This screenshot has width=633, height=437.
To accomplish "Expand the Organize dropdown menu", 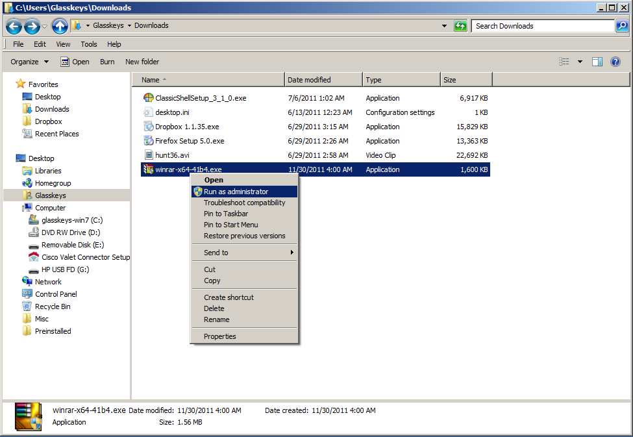I will click(x=29, y=62).
